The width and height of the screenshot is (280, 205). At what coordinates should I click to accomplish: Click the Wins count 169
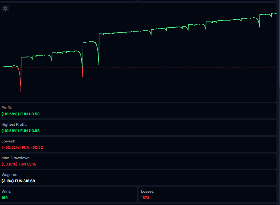coord(5,198)
